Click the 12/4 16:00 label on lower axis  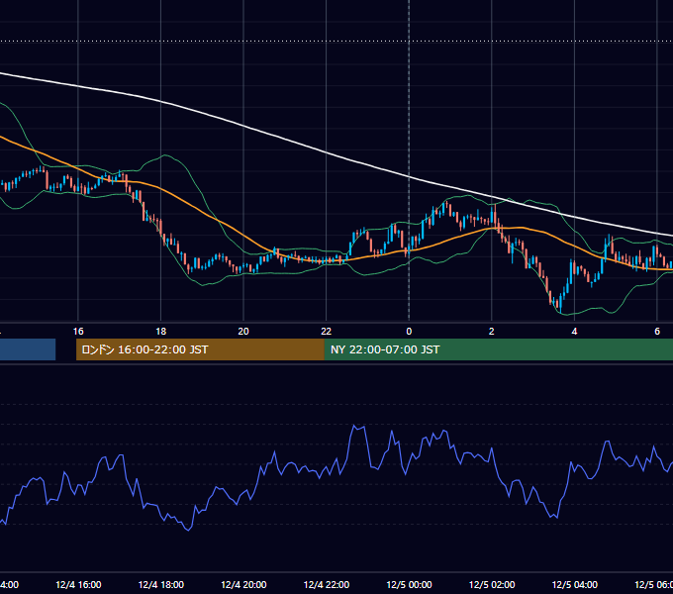[78, 584]
